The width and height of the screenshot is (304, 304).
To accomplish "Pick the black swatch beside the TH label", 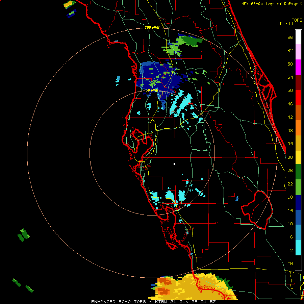I will pyautogui.click(x=298, y=263).
